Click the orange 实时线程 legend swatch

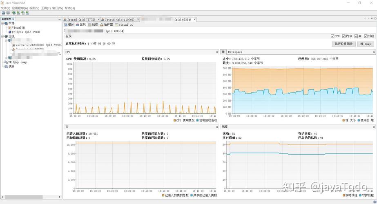click(x=344, y=195)
